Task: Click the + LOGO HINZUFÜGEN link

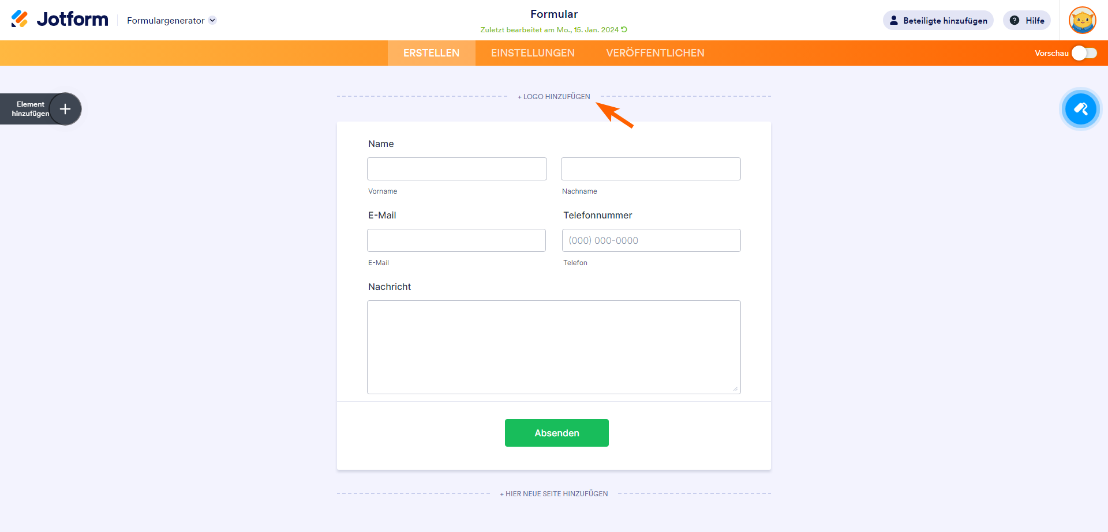Action: tap(554, 97)
